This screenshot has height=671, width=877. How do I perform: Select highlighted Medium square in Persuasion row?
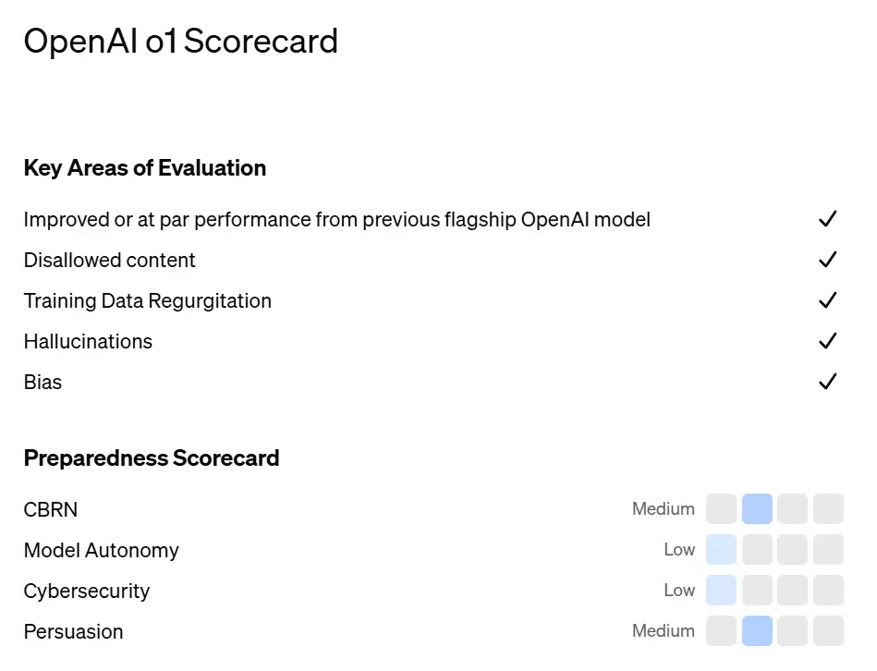coord(757,630)
